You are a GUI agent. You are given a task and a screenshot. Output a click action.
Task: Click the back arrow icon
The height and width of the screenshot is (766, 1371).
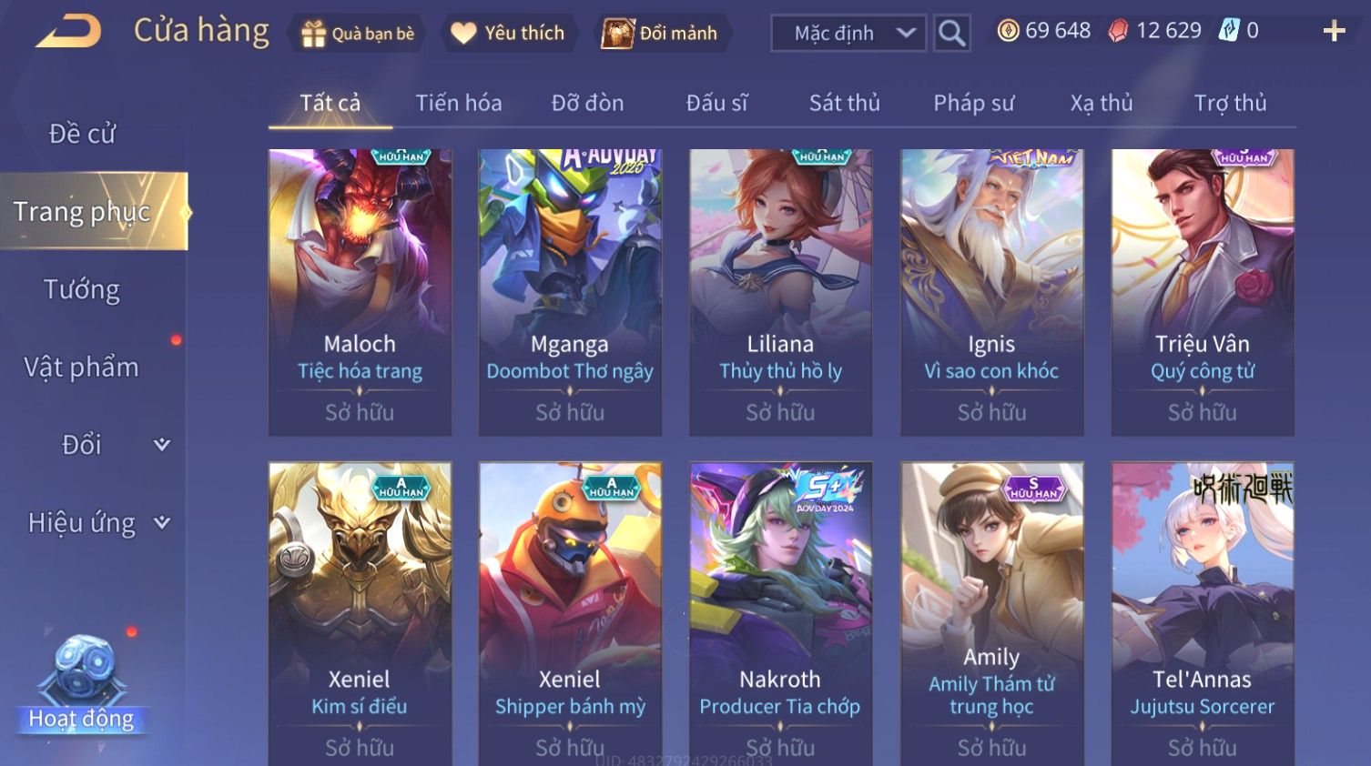pos(69,32)
